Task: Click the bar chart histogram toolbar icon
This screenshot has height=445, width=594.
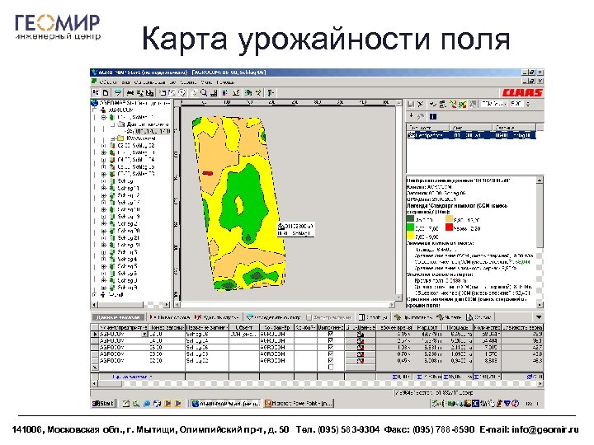Action: (x=214, y=92)
